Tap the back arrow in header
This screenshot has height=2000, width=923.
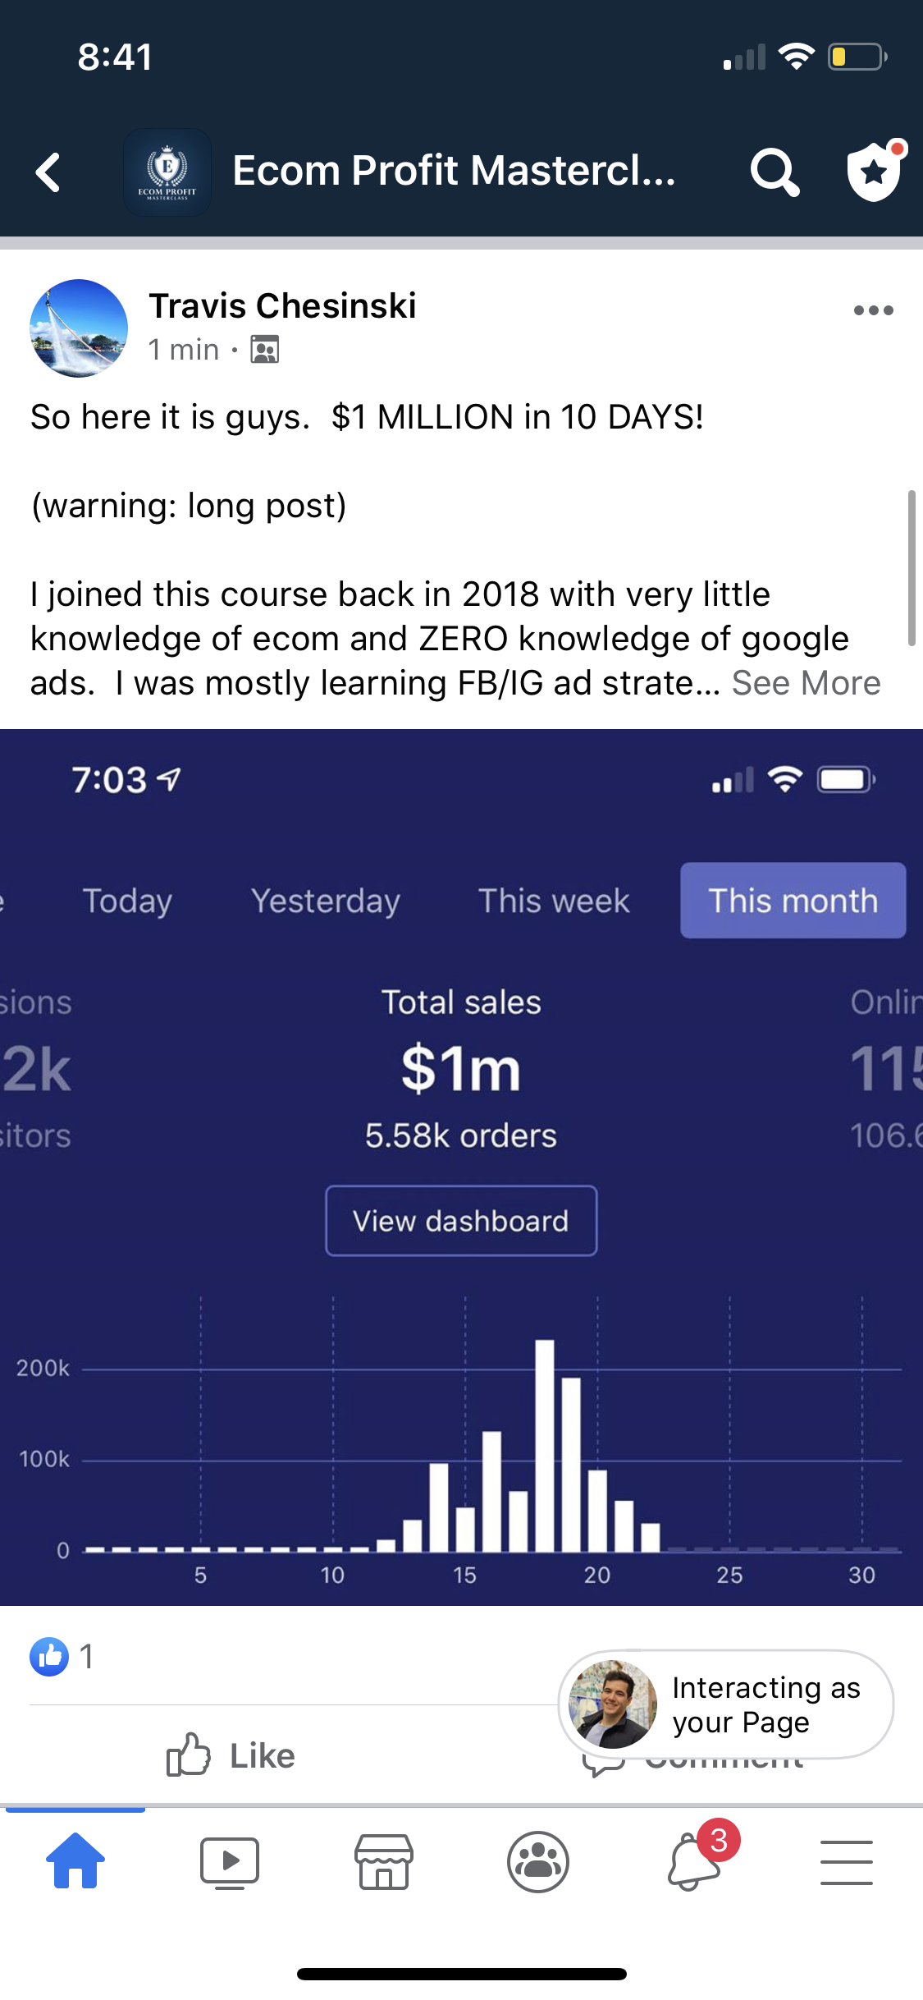[49, 172]
